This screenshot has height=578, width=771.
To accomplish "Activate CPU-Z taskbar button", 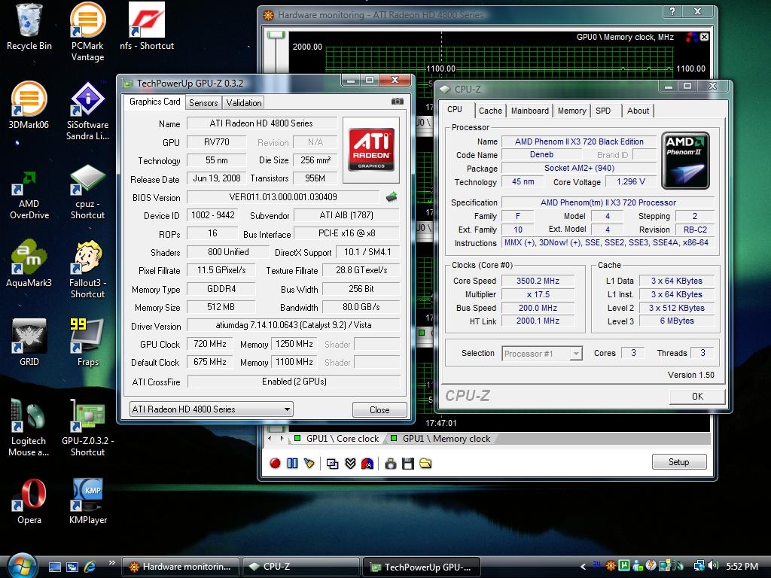I will tap(300, 567).
